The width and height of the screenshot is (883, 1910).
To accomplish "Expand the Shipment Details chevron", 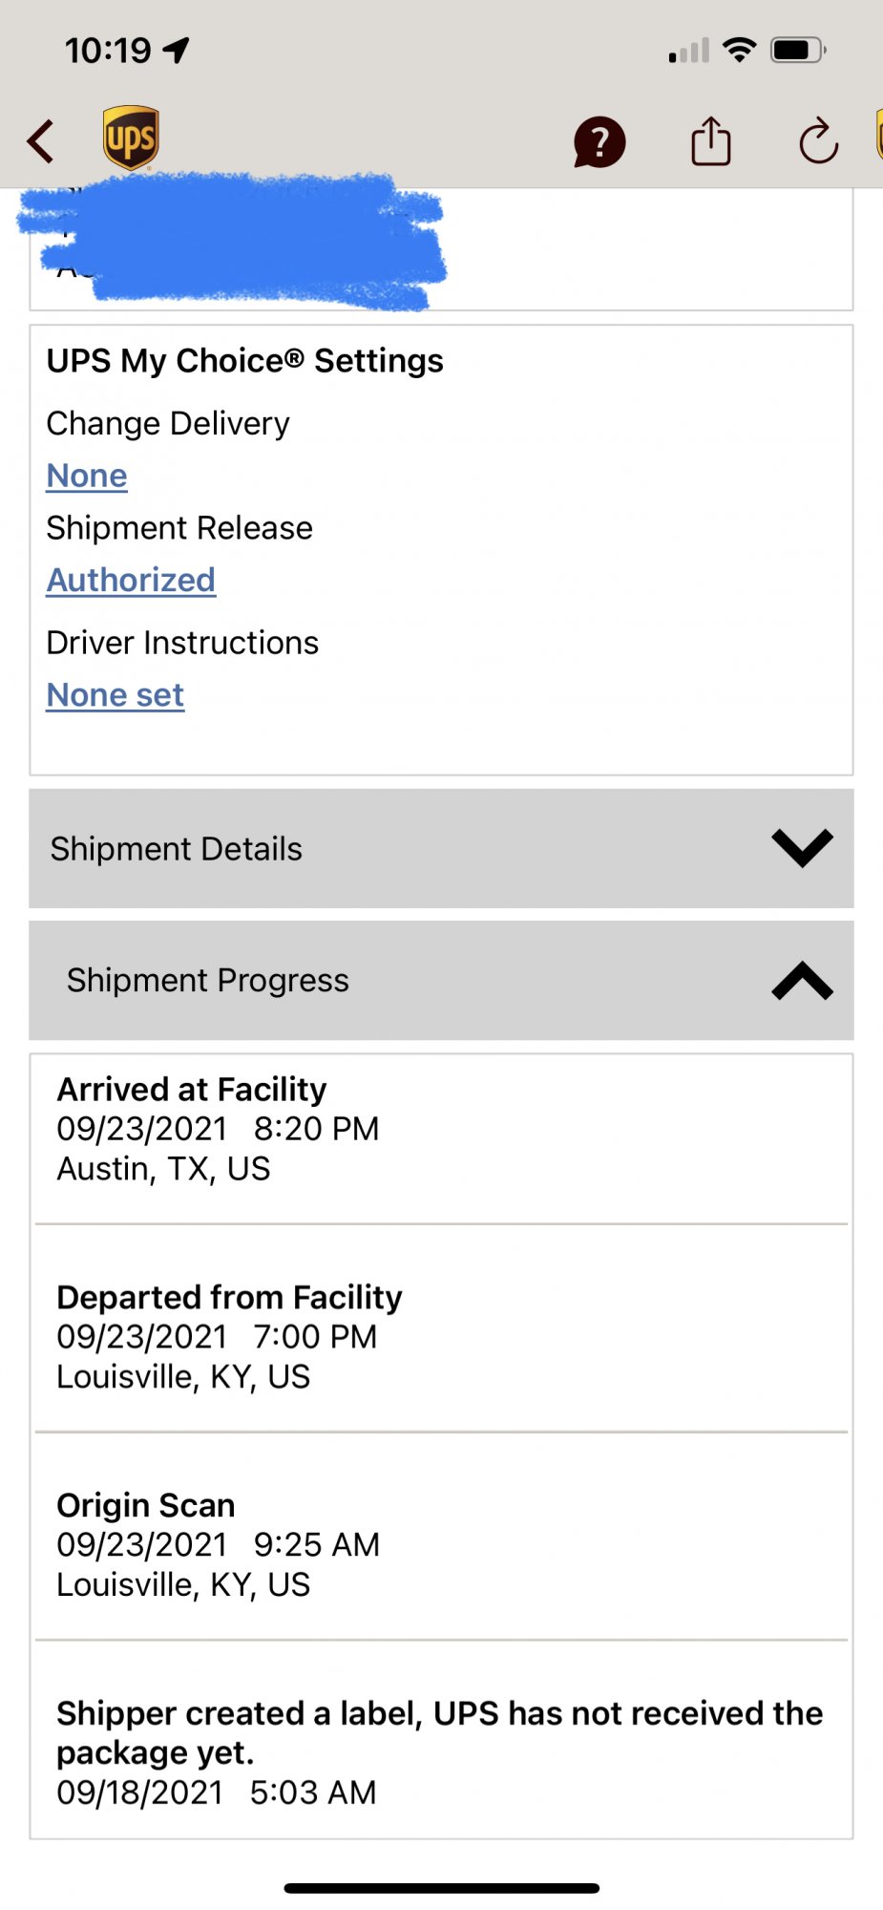I will 802,848.
